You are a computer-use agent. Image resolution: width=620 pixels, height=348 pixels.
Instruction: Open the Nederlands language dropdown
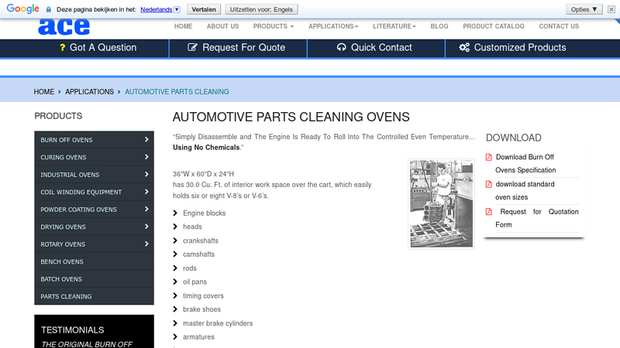[177, 9]
